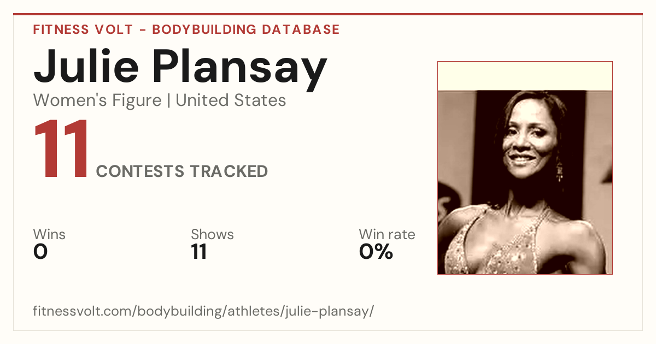Click the 0% win rate value

pyautogui.click(x=376, y=252)
